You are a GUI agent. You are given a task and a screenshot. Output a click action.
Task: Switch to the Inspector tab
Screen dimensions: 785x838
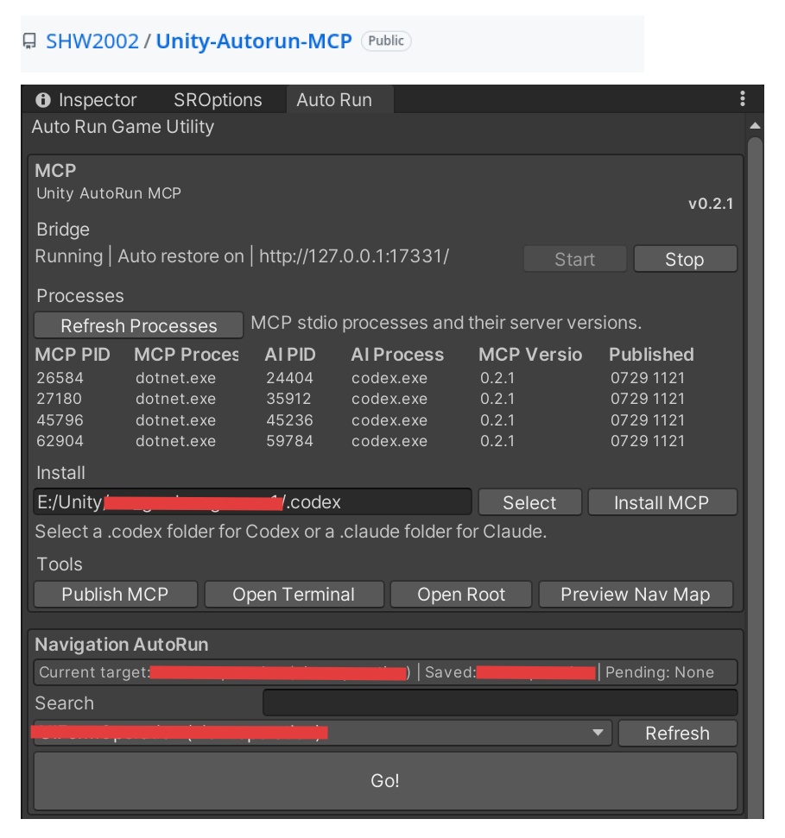tap(86, 100)
